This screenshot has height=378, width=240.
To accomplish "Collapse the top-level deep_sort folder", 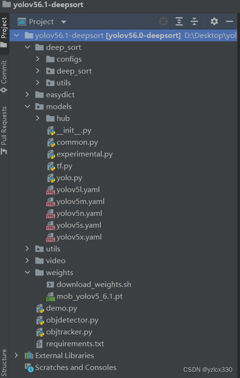I will [28, 47].
